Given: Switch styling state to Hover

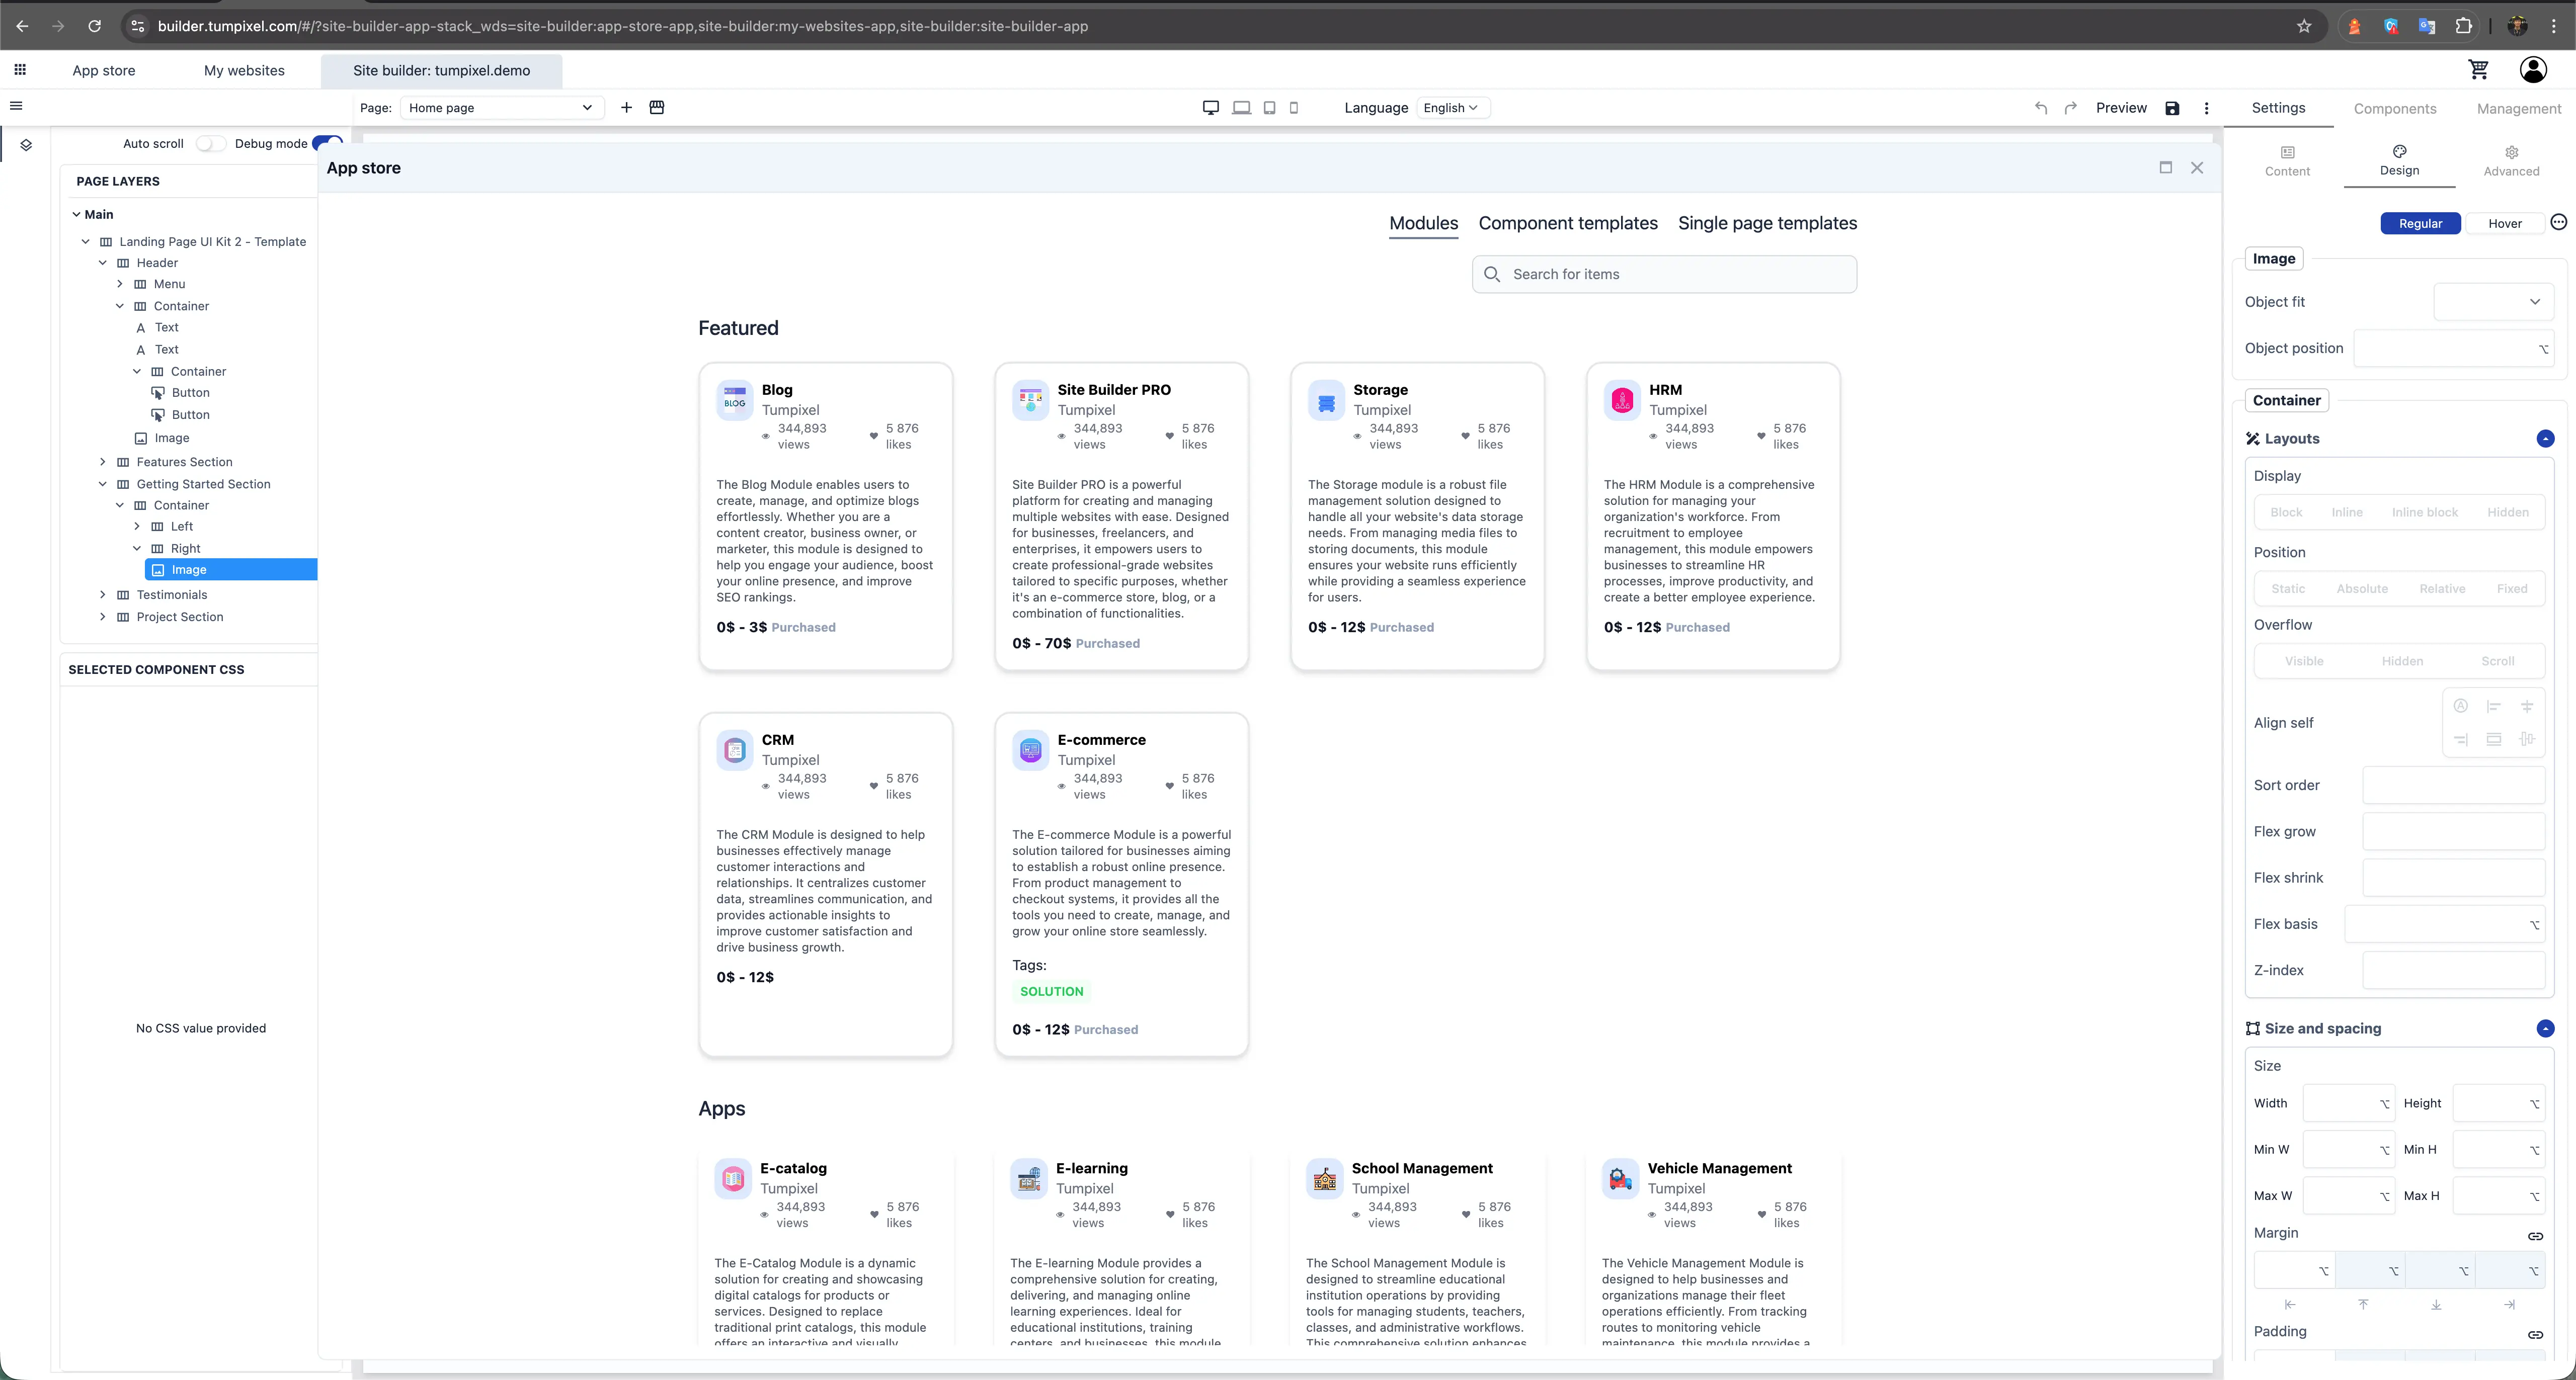Looking at the screenshot, I should (2504, 223).
